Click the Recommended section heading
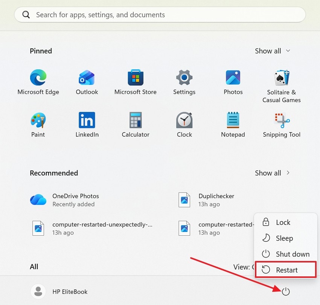Image resolution: width=320 pixels, height=305 pixels. 54,173
